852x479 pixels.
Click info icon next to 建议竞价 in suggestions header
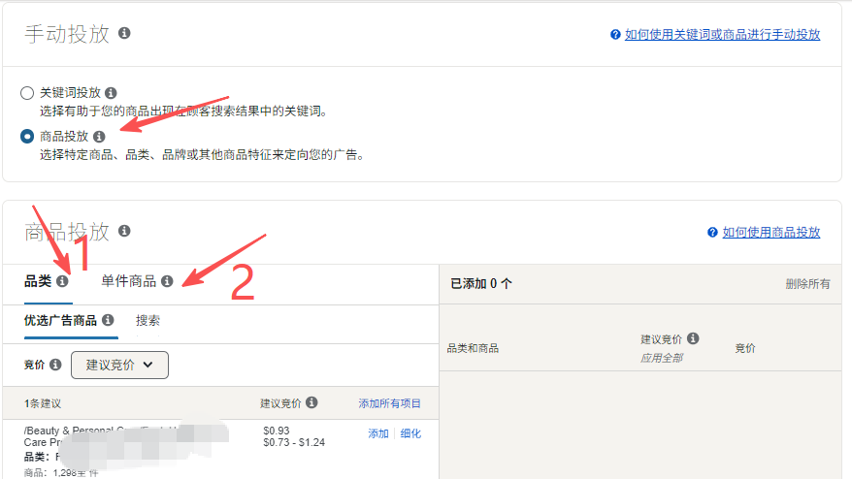point(311,403)
